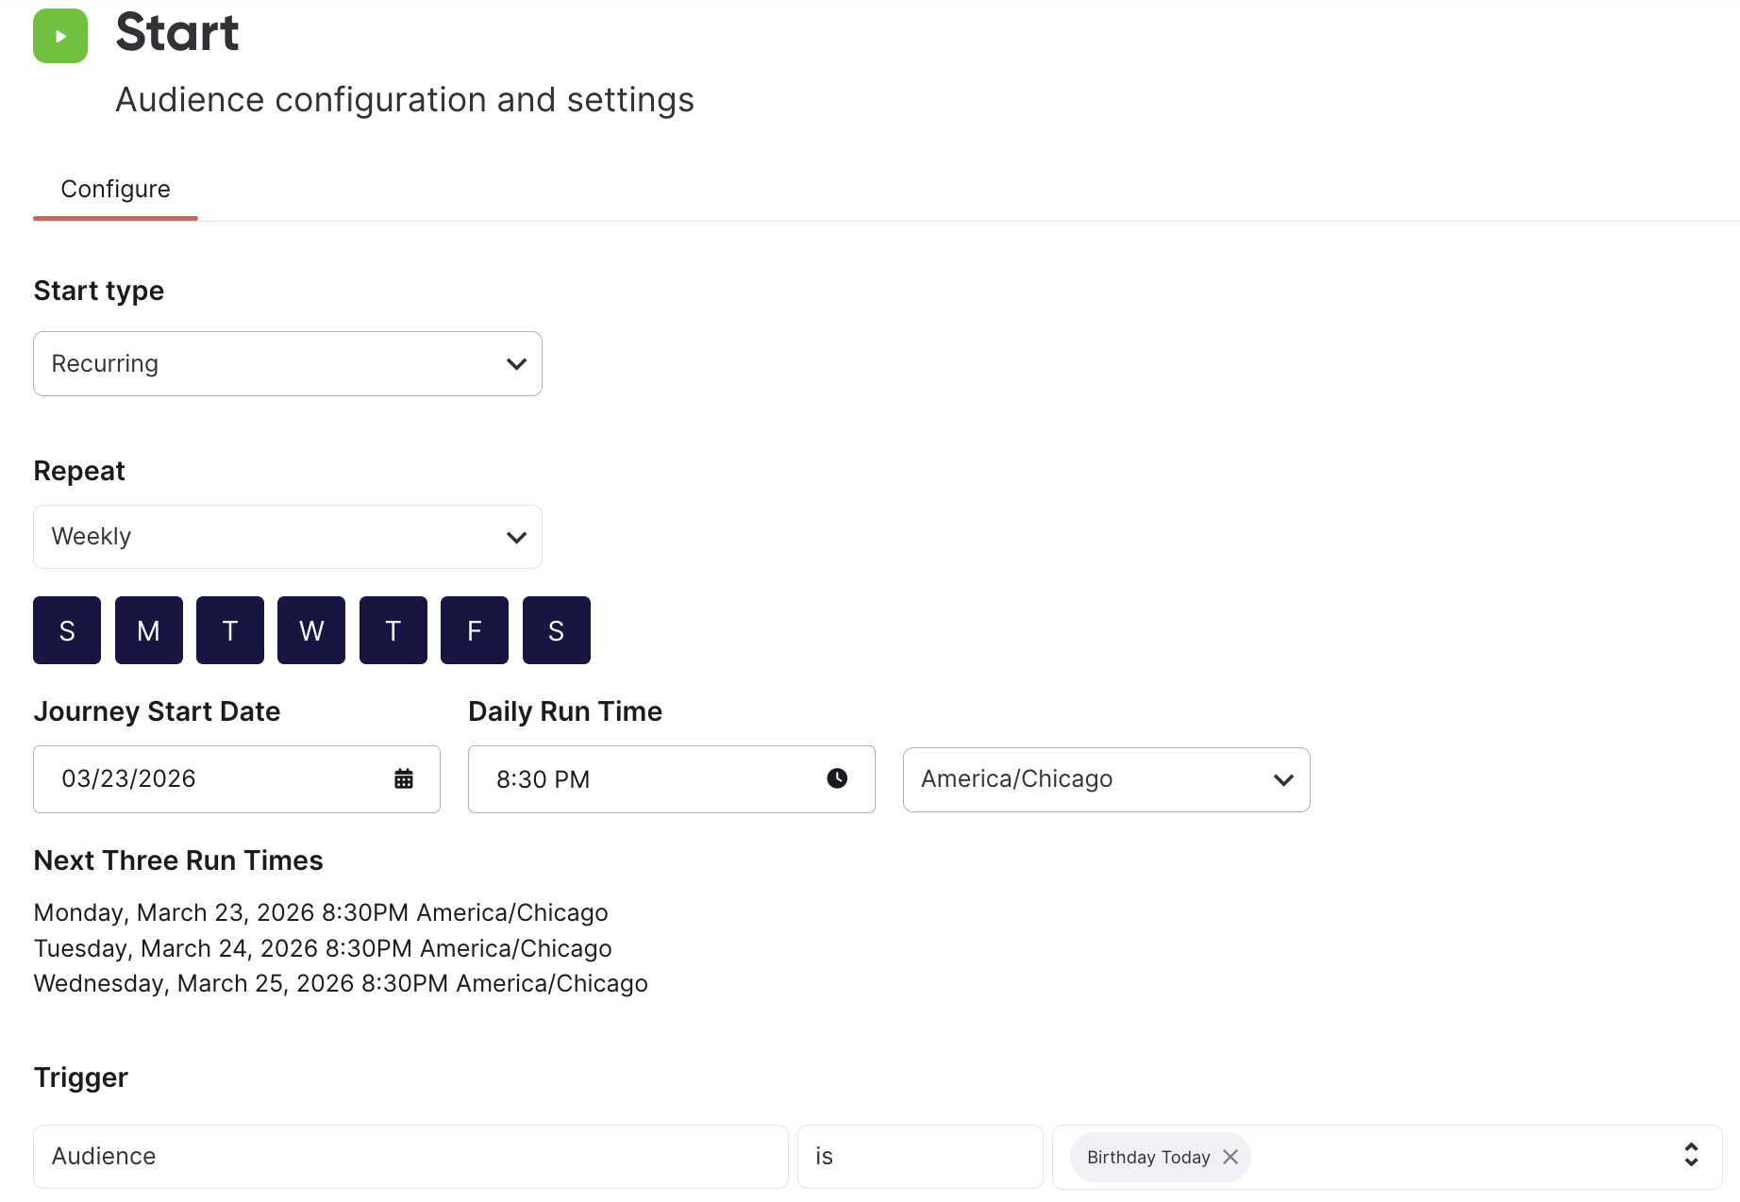
Task: Open the Repeat Weekly dropdown
Action: click(x=288, y=537)
